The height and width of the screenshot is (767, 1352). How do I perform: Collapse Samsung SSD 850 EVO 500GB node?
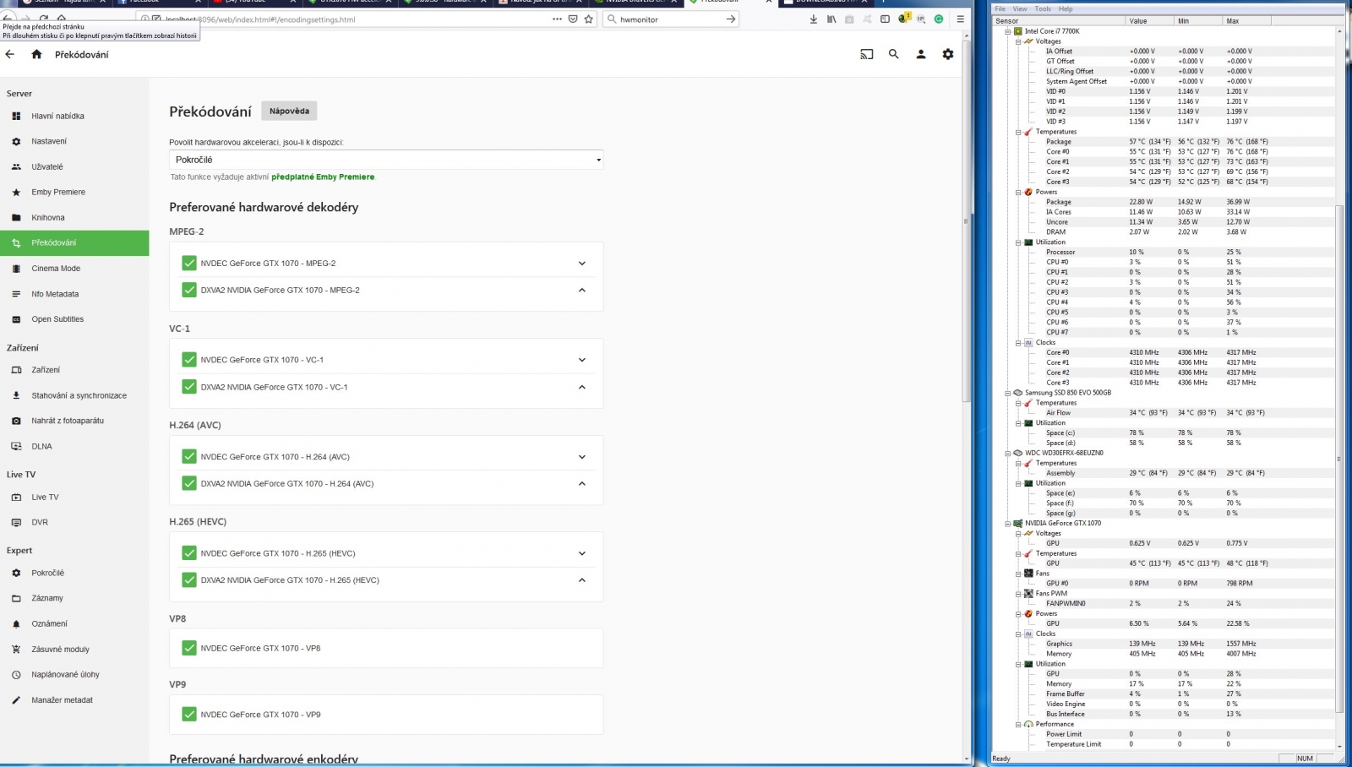[x=1007, y=393]
